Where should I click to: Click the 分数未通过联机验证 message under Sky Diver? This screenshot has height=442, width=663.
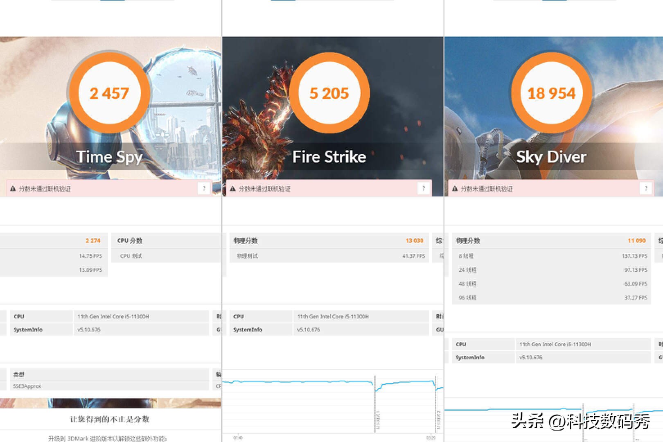[x=487, y=189]
